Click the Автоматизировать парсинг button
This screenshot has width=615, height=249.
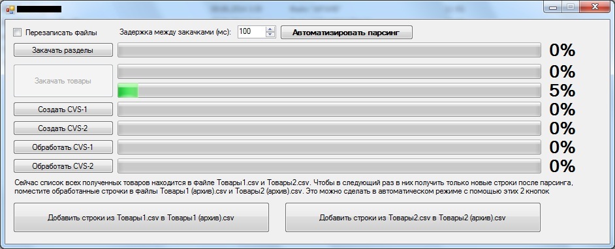point(346,33)
